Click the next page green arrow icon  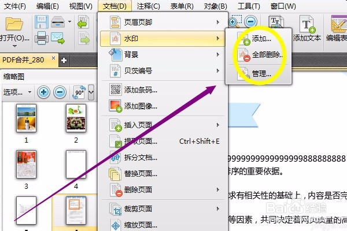tap(83, 38)
